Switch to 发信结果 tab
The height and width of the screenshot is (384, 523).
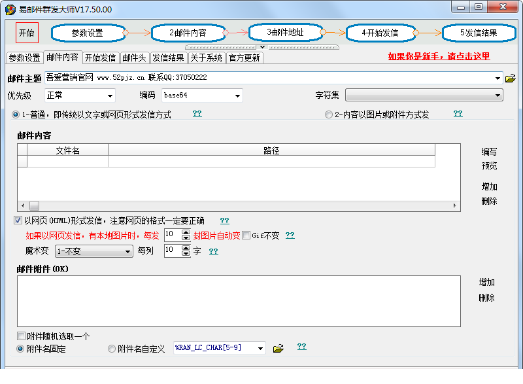168,58
